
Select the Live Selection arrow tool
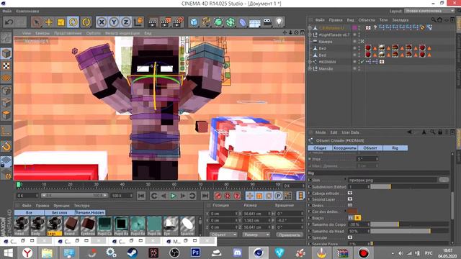[37, 22]
